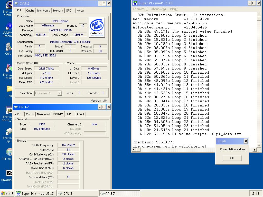Click the Specification field Intel Celeron 1.80GHz
The width and height of the screenshot is (263, 197).
[x=70, y=42]
